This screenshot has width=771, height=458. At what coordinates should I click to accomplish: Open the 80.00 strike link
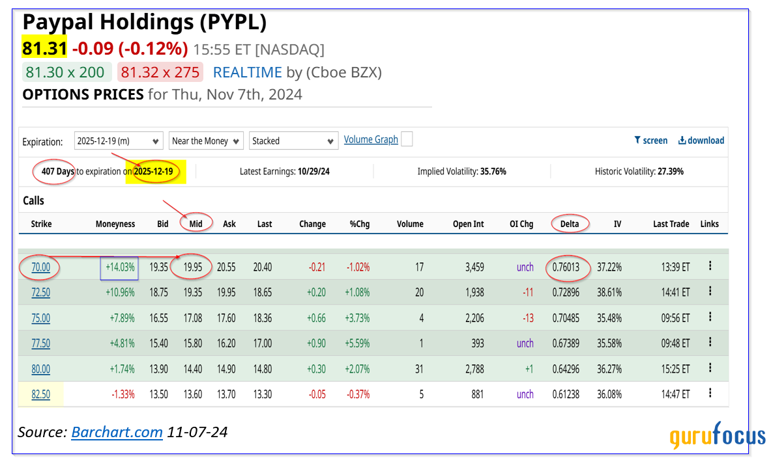pyautogui.click(x=41, y=369)
